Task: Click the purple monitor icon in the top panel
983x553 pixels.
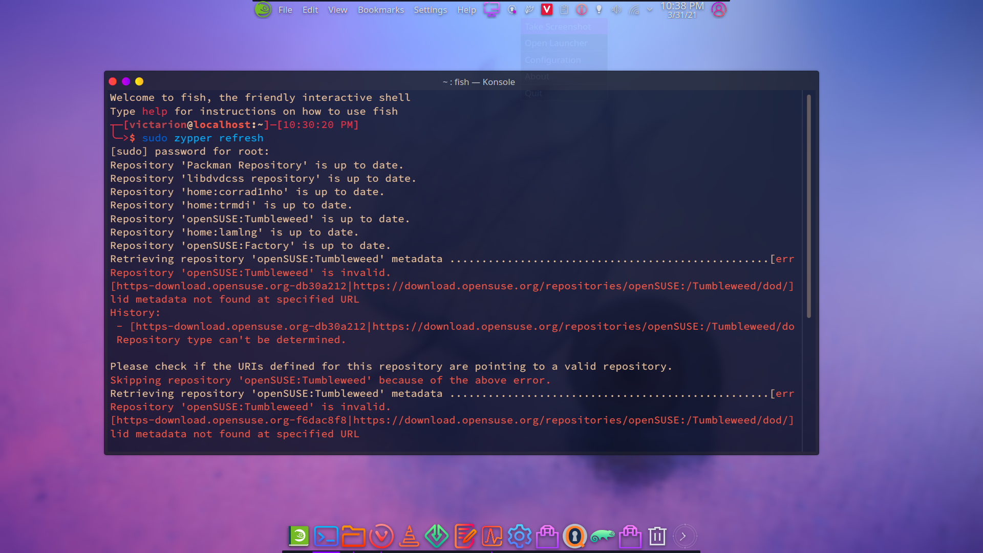Action: [491, 10]
